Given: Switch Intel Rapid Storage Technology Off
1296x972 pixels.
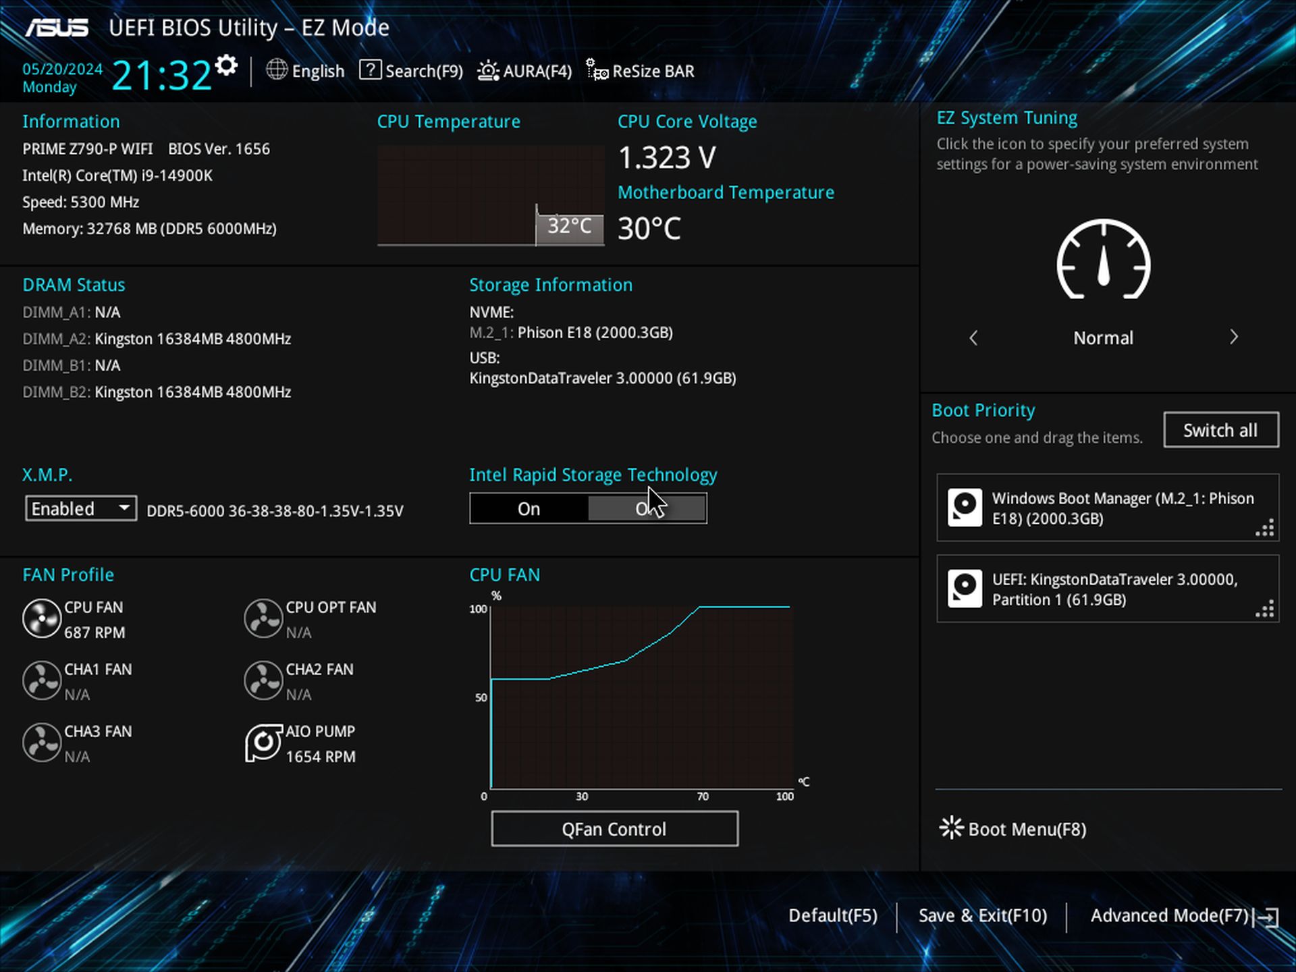Looking at the screenshot, I should click(x=647, y=508).
